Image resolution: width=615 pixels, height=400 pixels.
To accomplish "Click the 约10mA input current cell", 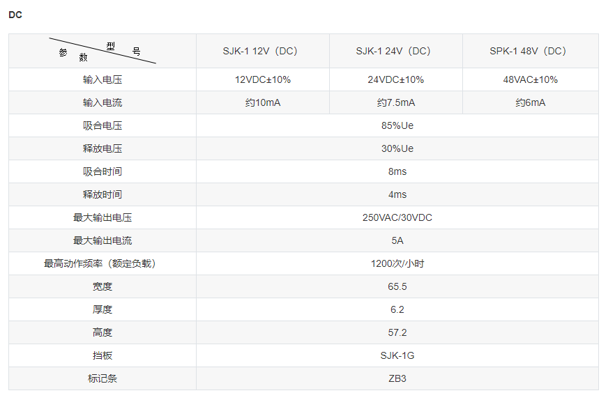I will click(x=262, y=102).
